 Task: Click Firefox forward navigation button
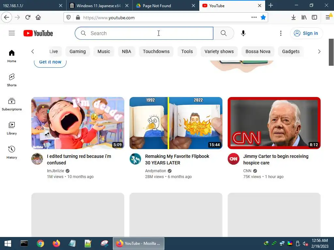[x=18, y=18]
